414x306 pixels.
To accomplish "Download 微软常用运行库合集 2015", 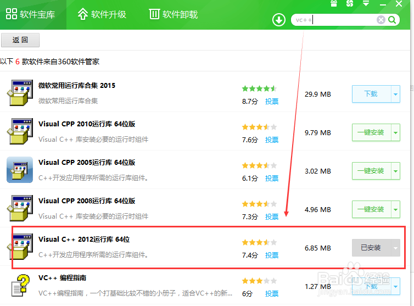I will click(x=371, y=94).
